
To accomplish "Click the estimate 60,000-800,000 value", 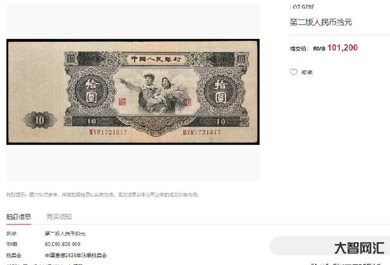I will tap(63, 245).
